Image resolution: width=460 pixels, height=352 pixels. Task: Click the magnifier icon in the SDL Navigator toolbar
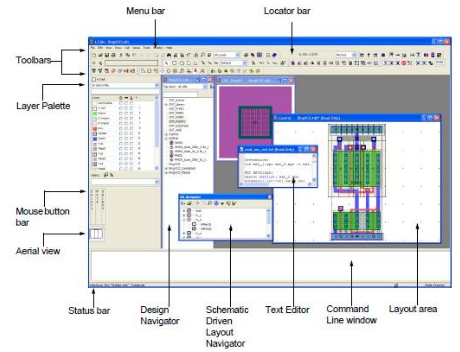point(210,203)
